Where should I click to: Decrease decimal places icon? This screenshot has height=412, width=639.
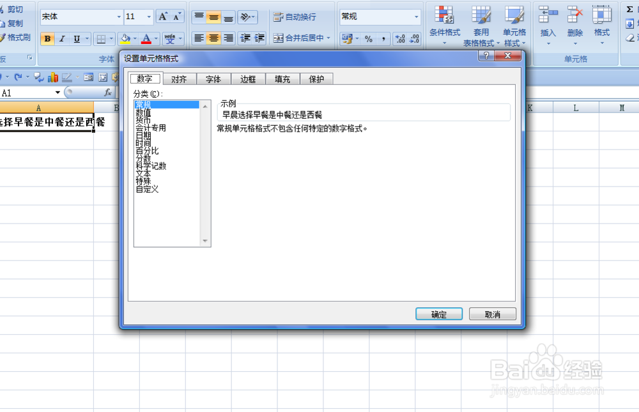414,39
